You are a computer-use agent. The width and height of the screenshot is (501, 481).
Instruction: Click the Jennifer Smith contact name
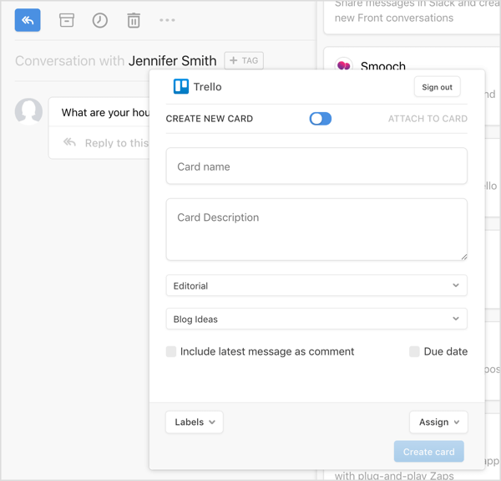173,61
